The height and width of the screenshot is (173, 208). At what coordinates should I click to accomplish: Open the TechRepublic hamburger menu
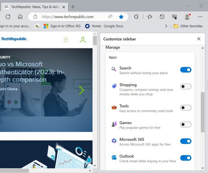pyautogui.click(x=66, y=40)
